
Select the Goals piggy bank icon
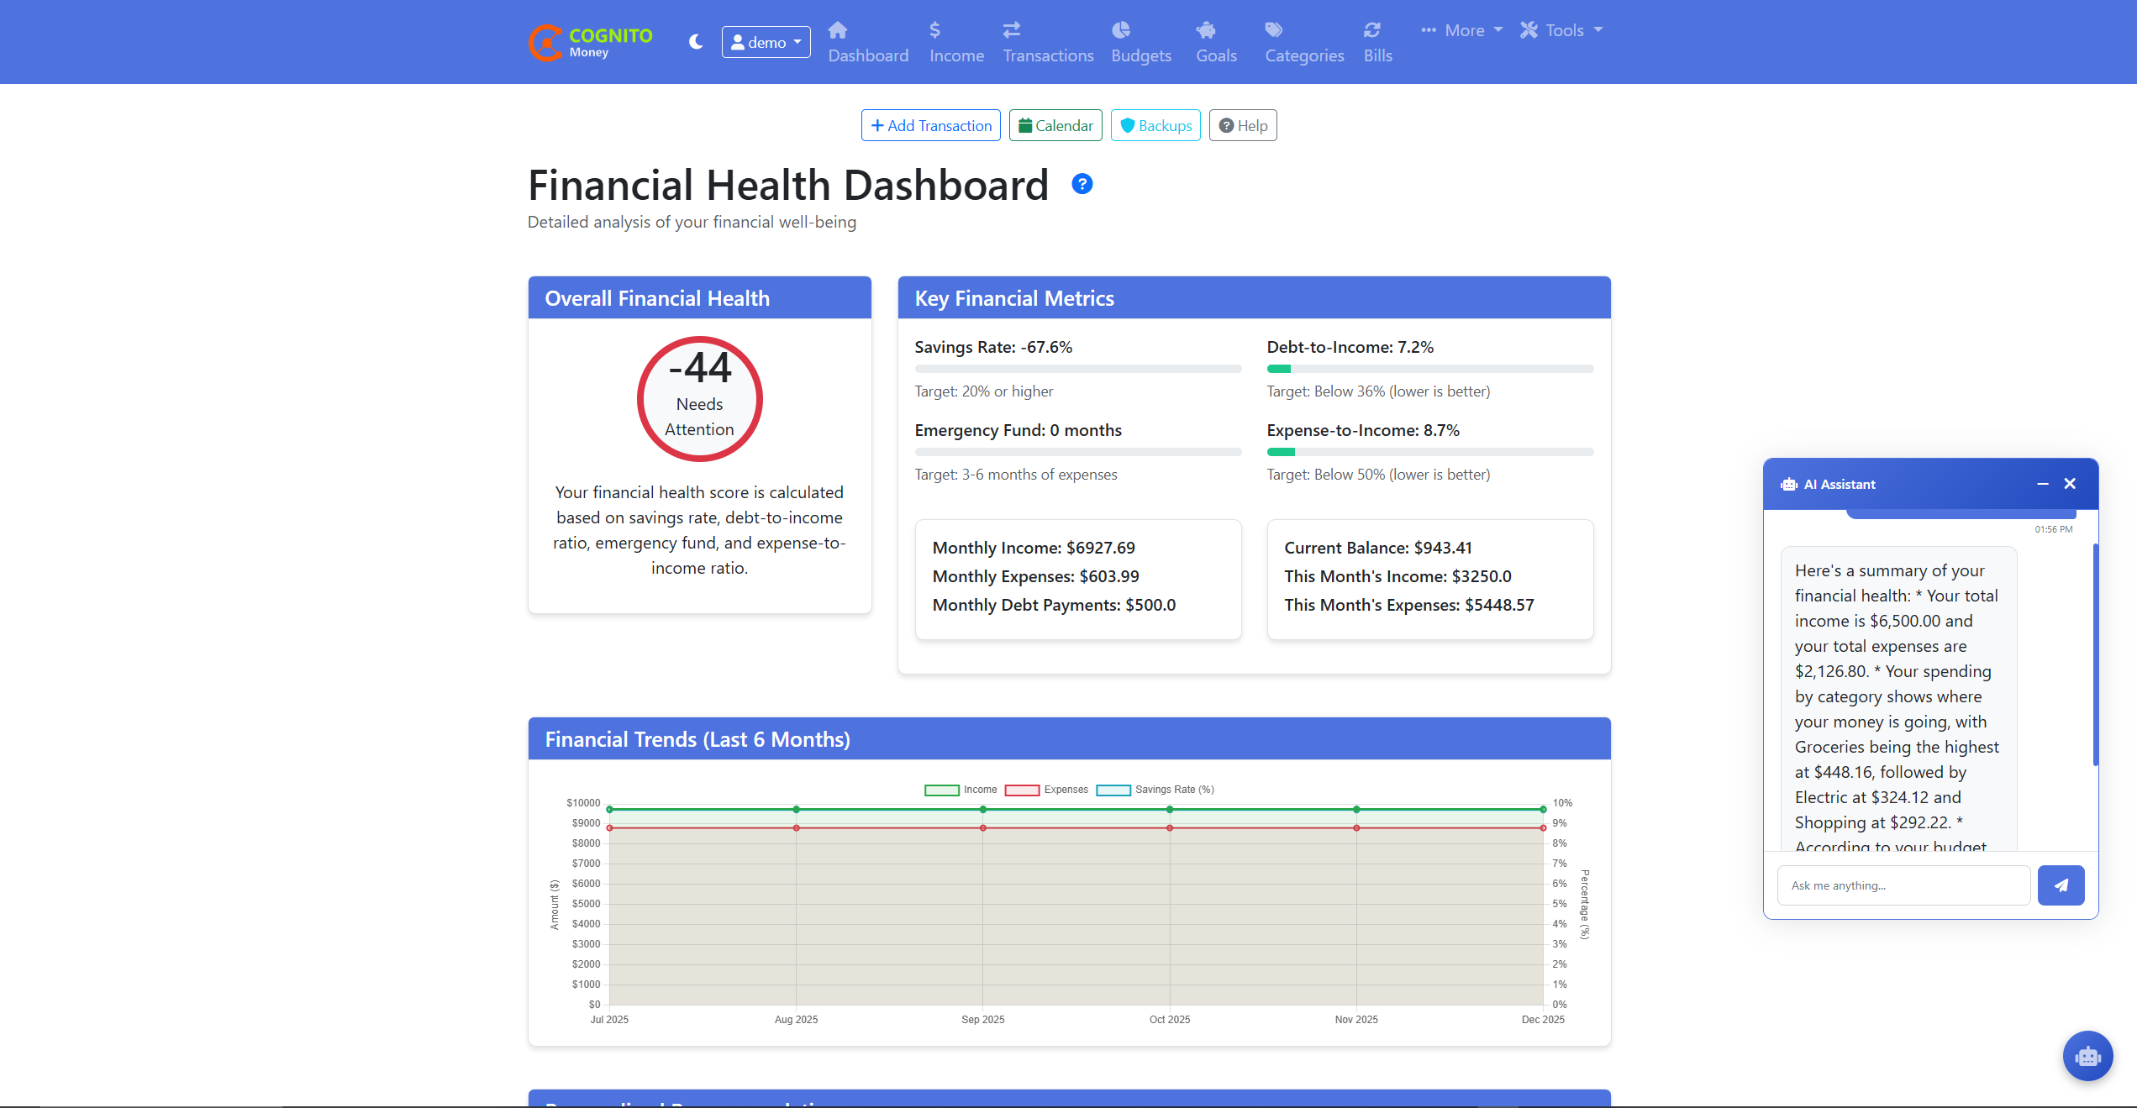[1207, 29]
